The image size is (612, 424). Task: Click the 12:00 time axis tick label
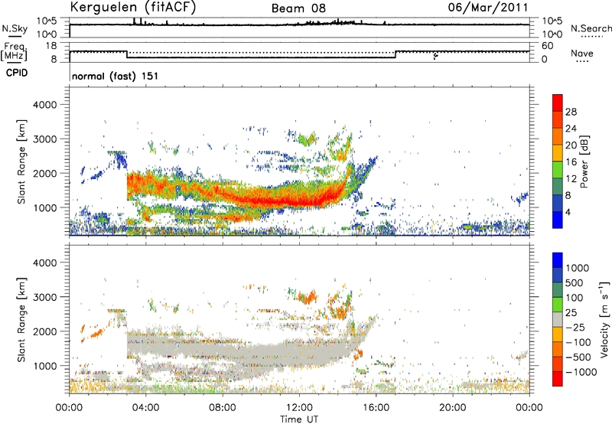tap(299, 408)
